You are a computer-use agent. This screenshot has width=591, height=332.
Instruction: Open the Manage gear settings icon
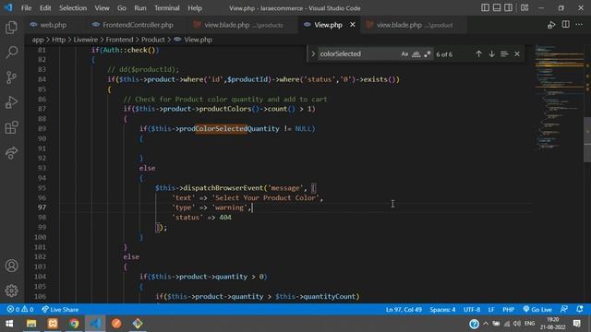(x=12, y=290)
